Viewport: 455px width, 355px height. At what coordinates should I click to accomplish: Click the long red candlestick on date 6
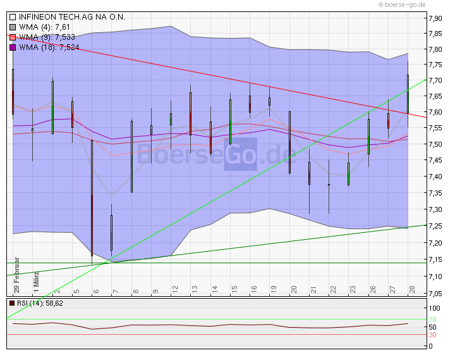(92, 198)
